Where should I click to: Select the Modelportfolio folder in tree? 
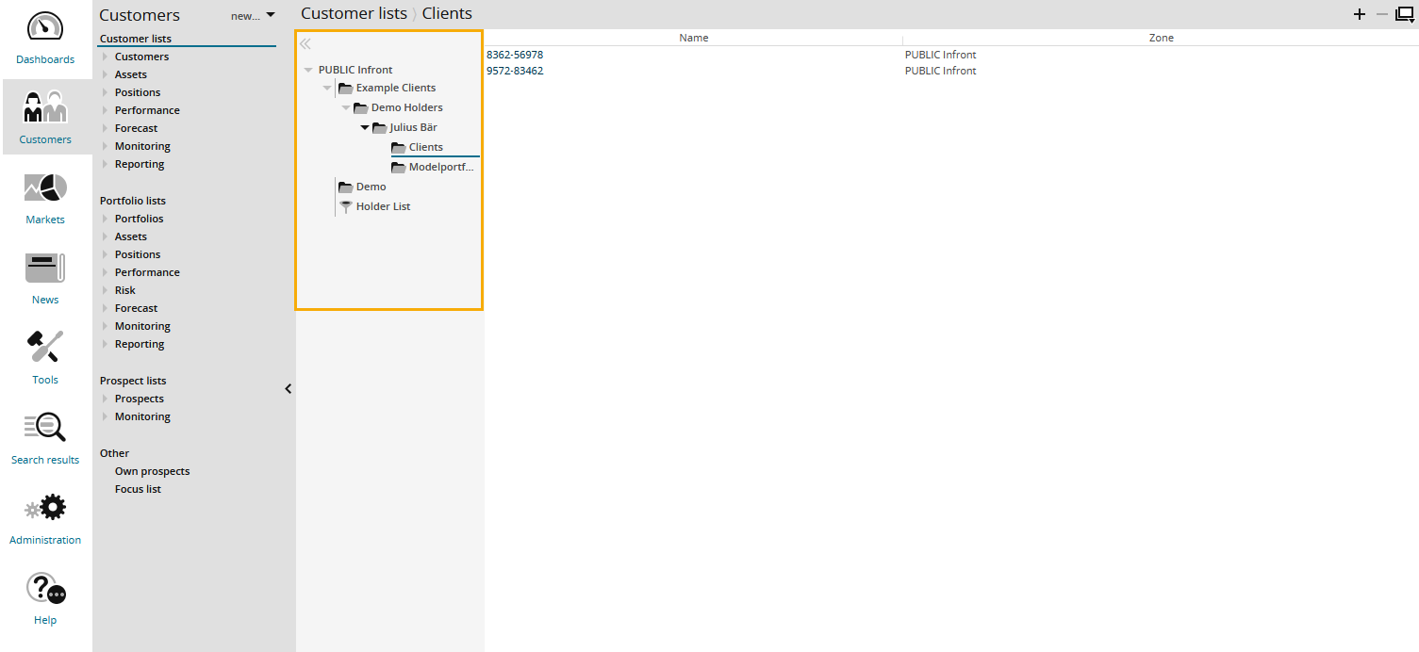point(439,167)
